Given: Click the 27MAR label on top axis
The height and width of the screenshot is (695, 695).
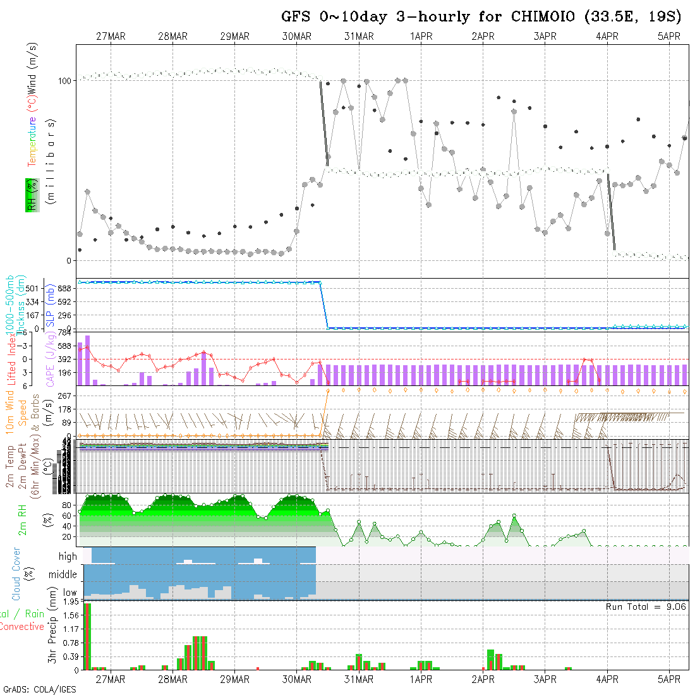Looking at the screenshot, I should tap(111, 37).
